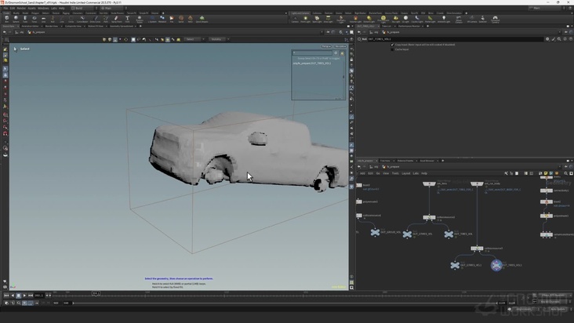Add a Gamepad Camera from the shelf
Screen dimensions: 574x323
click(x=495, y=19)
